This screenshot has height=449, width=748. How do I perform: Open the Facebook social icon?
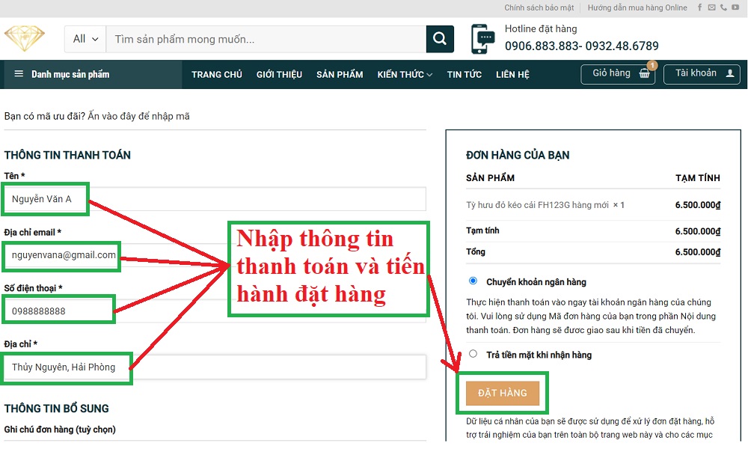pos(700,7)
